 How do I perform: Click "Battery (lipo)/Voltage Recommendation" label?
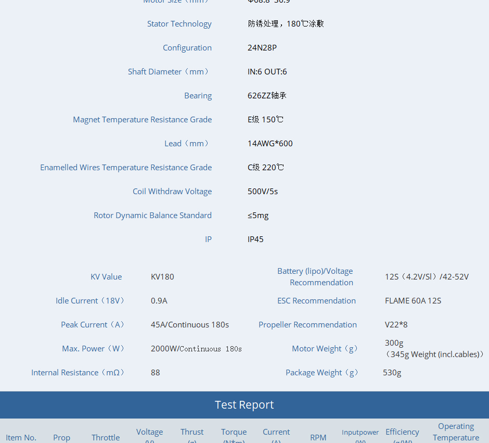point(315,277)
